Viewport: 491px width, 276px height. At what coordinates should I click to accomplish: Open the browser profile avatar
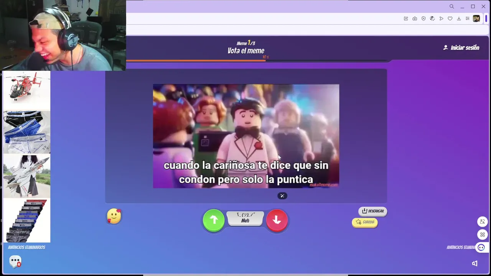[476, 18]
